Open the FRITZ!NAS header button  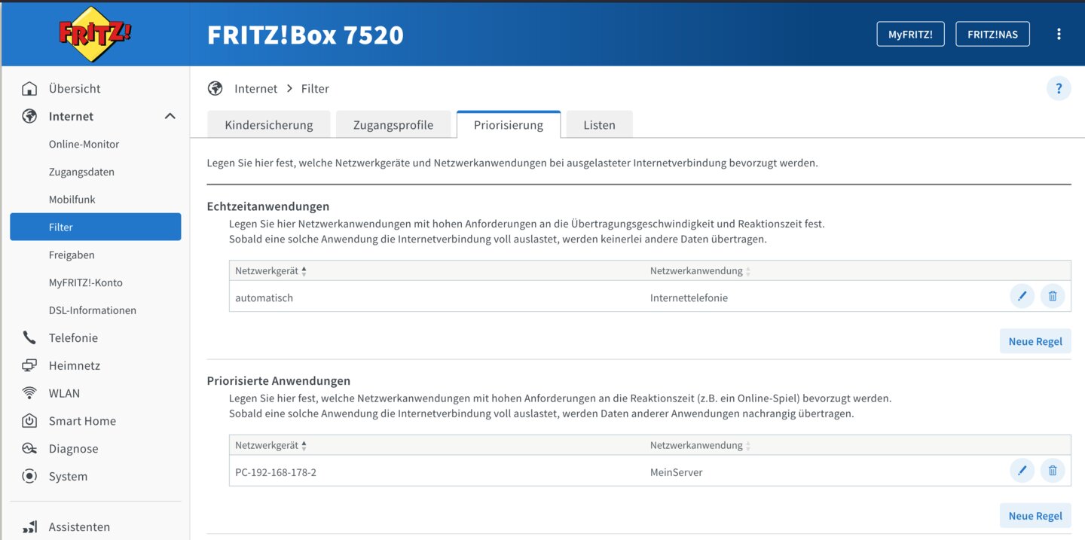click(992, 34)
